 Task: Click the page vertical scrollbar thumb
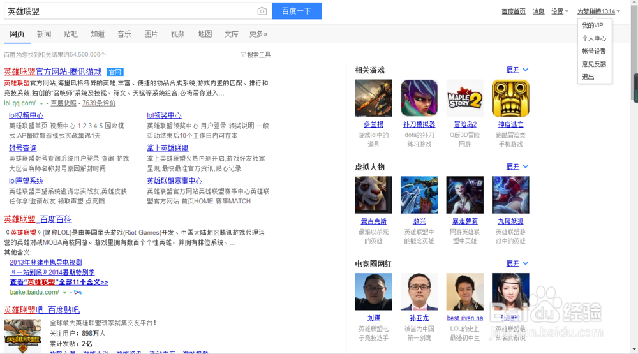[634, 52]
